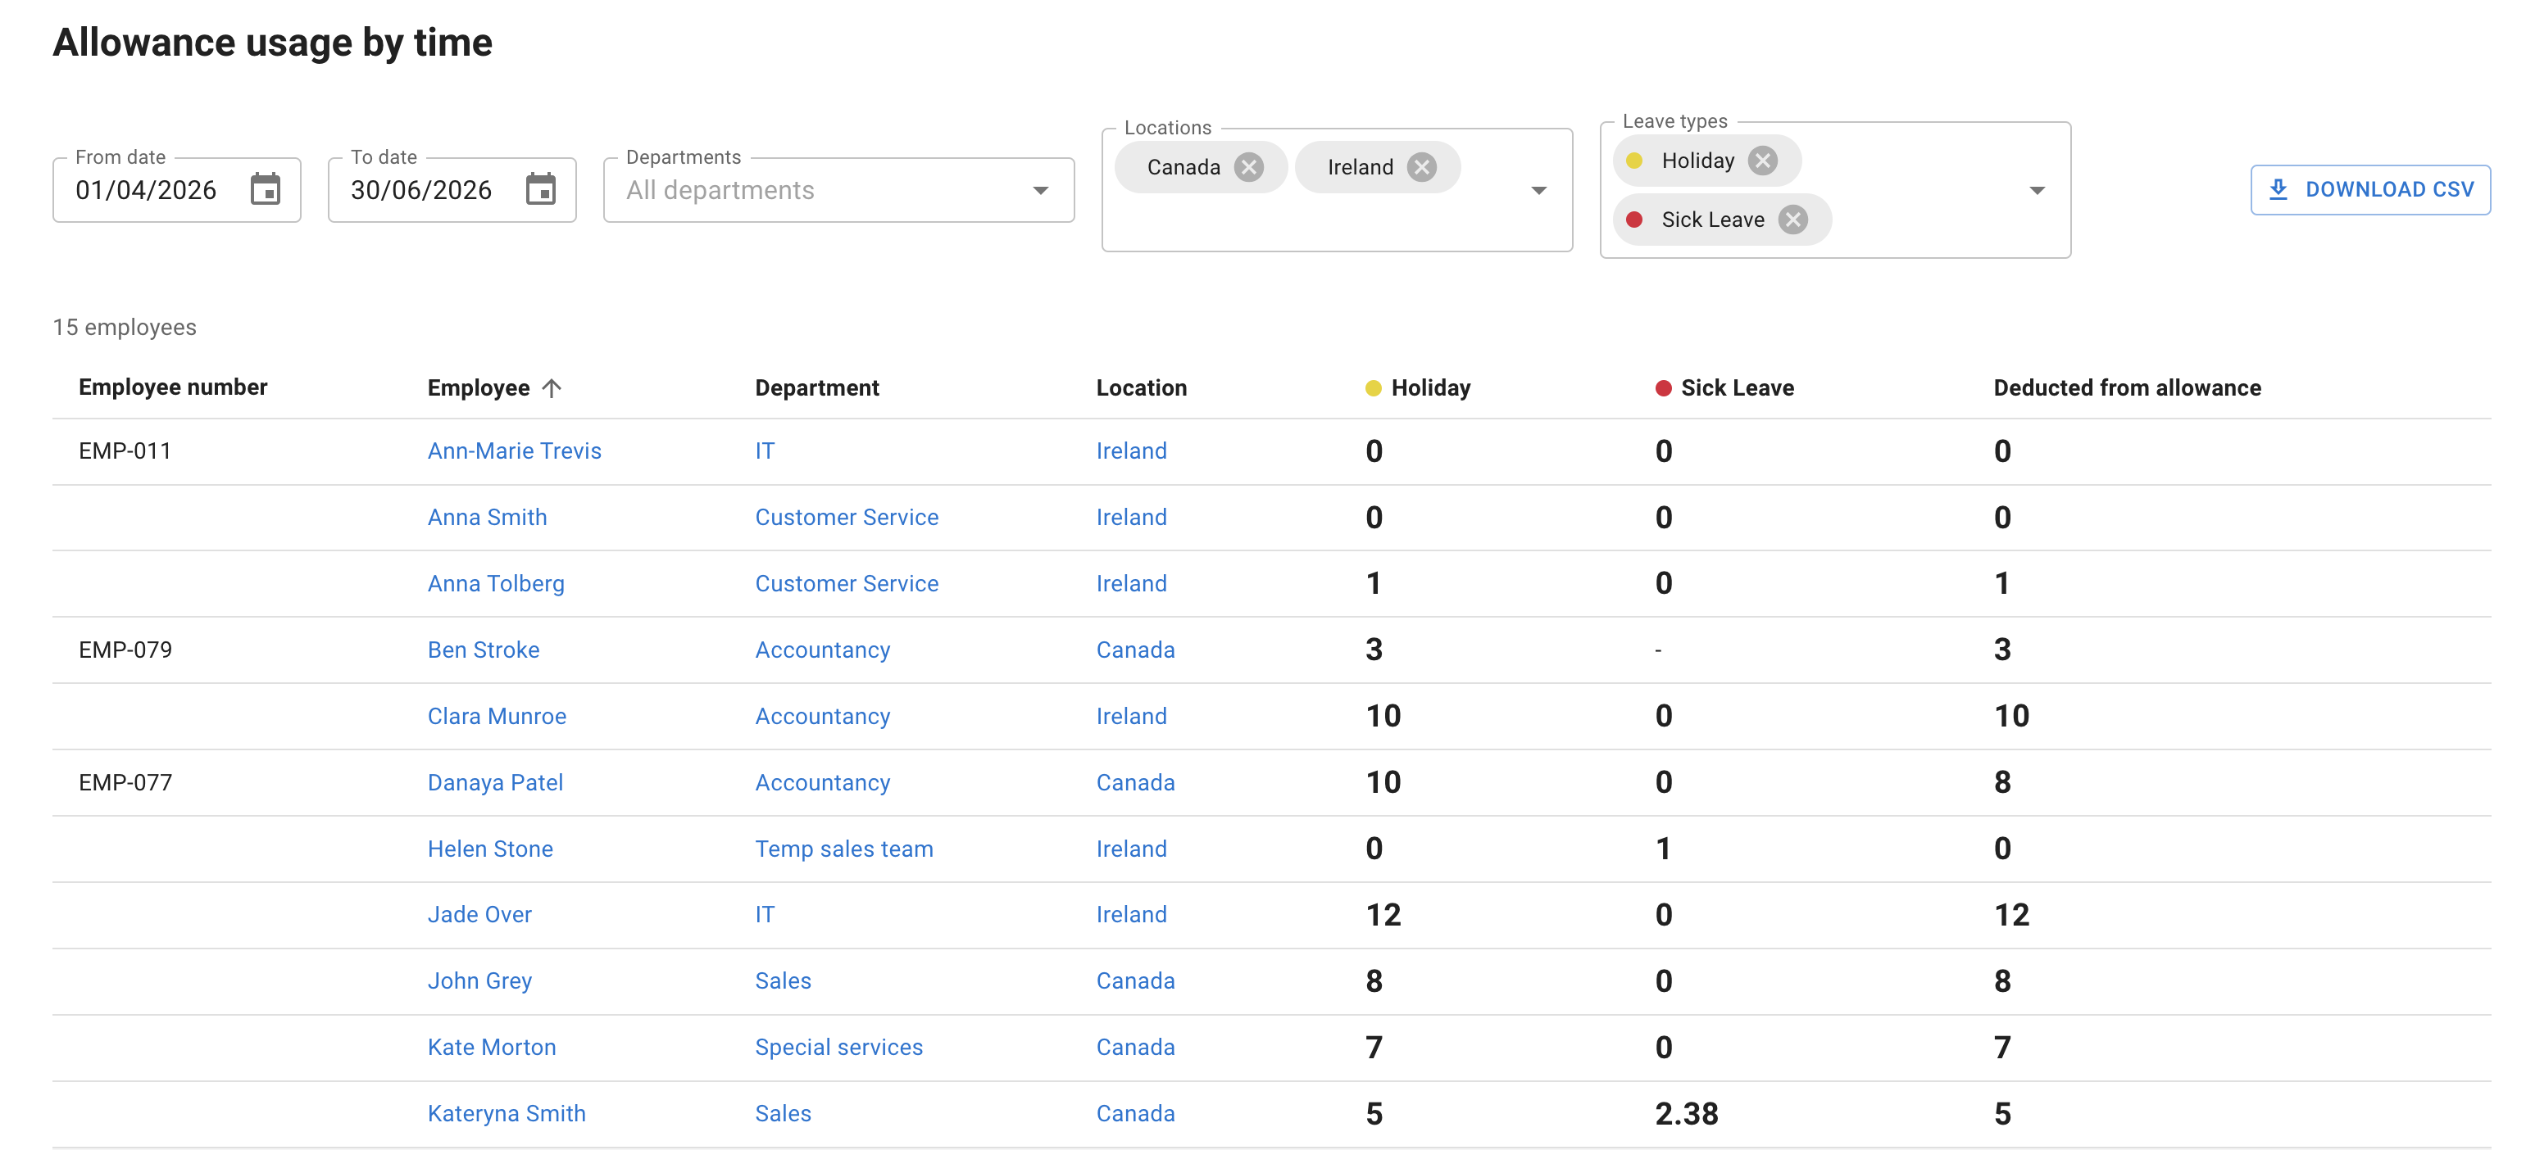Download the report as CSV
The height and width of the screenshot is (1150, 2526).
pyautogui.click(x=2369, y=189)
